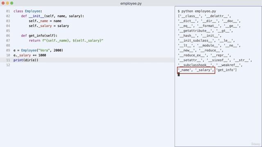Viewport: 262px width, 147px height.
Task: Click '__hash__' in terminal output
Action: 187,36
